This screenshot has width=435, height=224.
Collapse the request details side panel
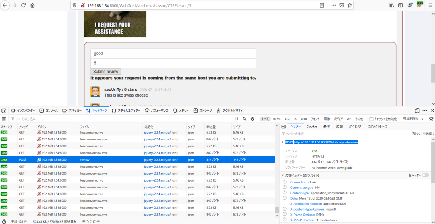pyautogui.click(x=283, y=126)
